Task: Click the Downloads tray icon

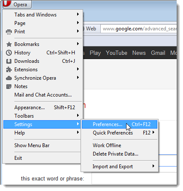Action: click(9, 61)
